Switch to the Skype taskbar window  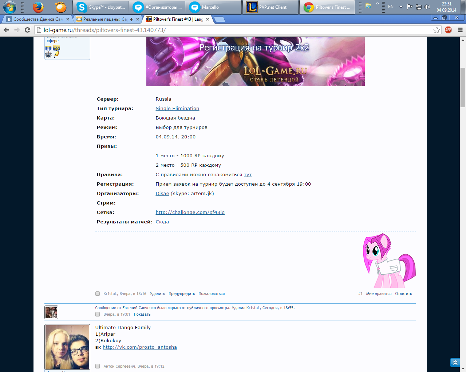[102, 7]
